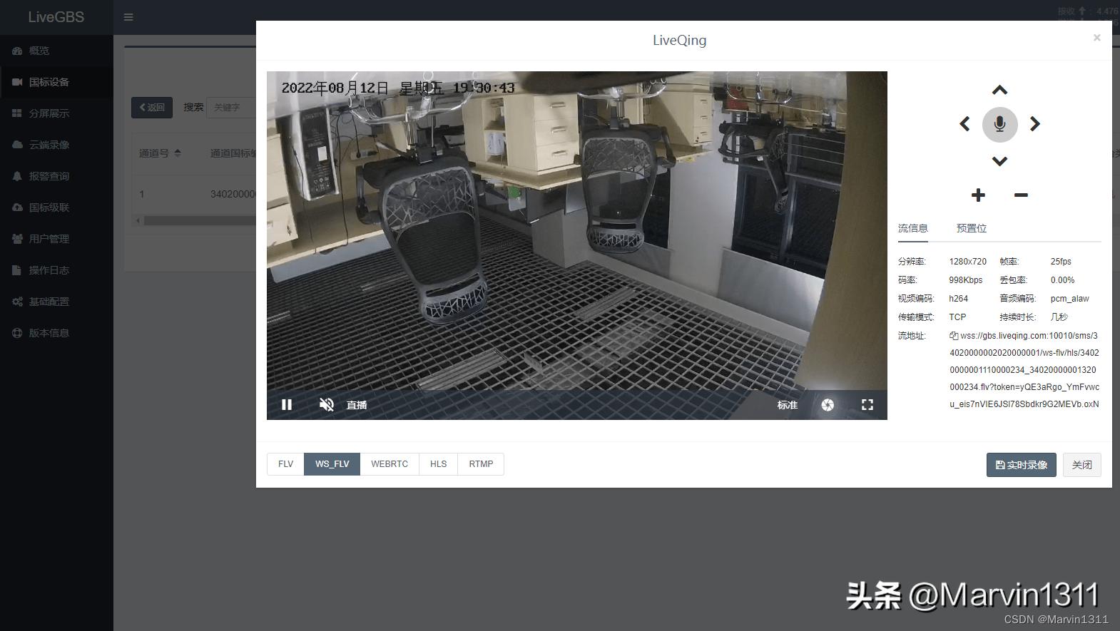Click the 几秒 duration value
1120x631 pixels.
pos(1059,317)
